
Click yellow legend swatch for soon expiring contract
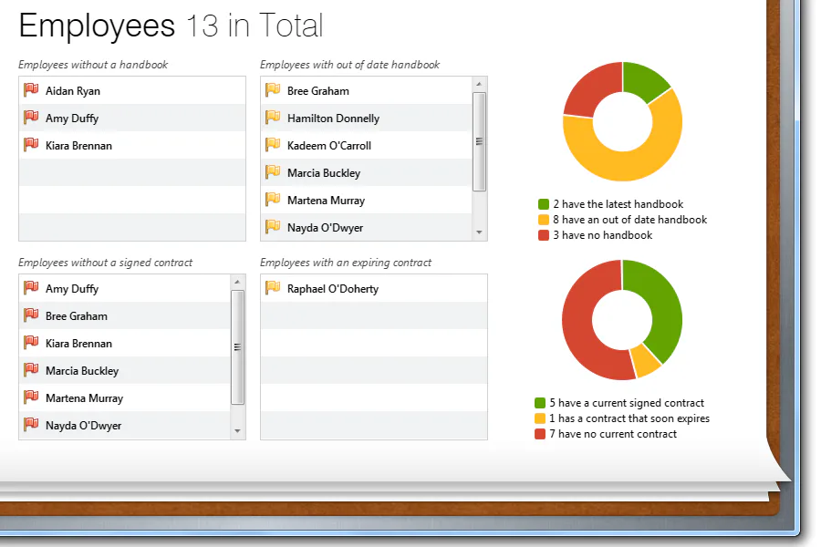[540, 418]
